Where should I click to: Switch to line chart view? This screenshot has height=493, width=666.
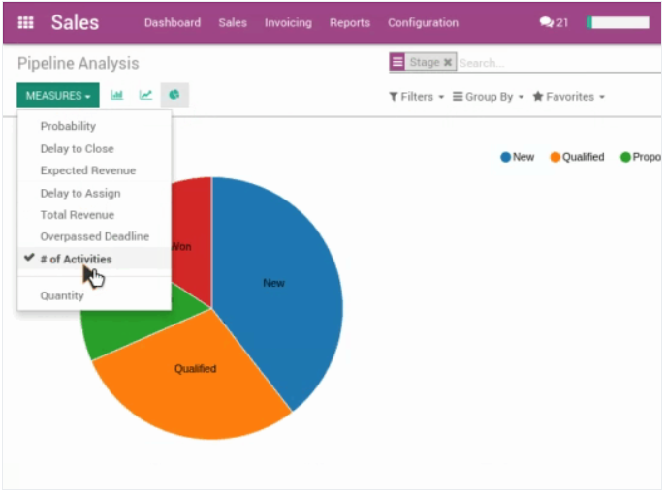click(x=145, y=95)
